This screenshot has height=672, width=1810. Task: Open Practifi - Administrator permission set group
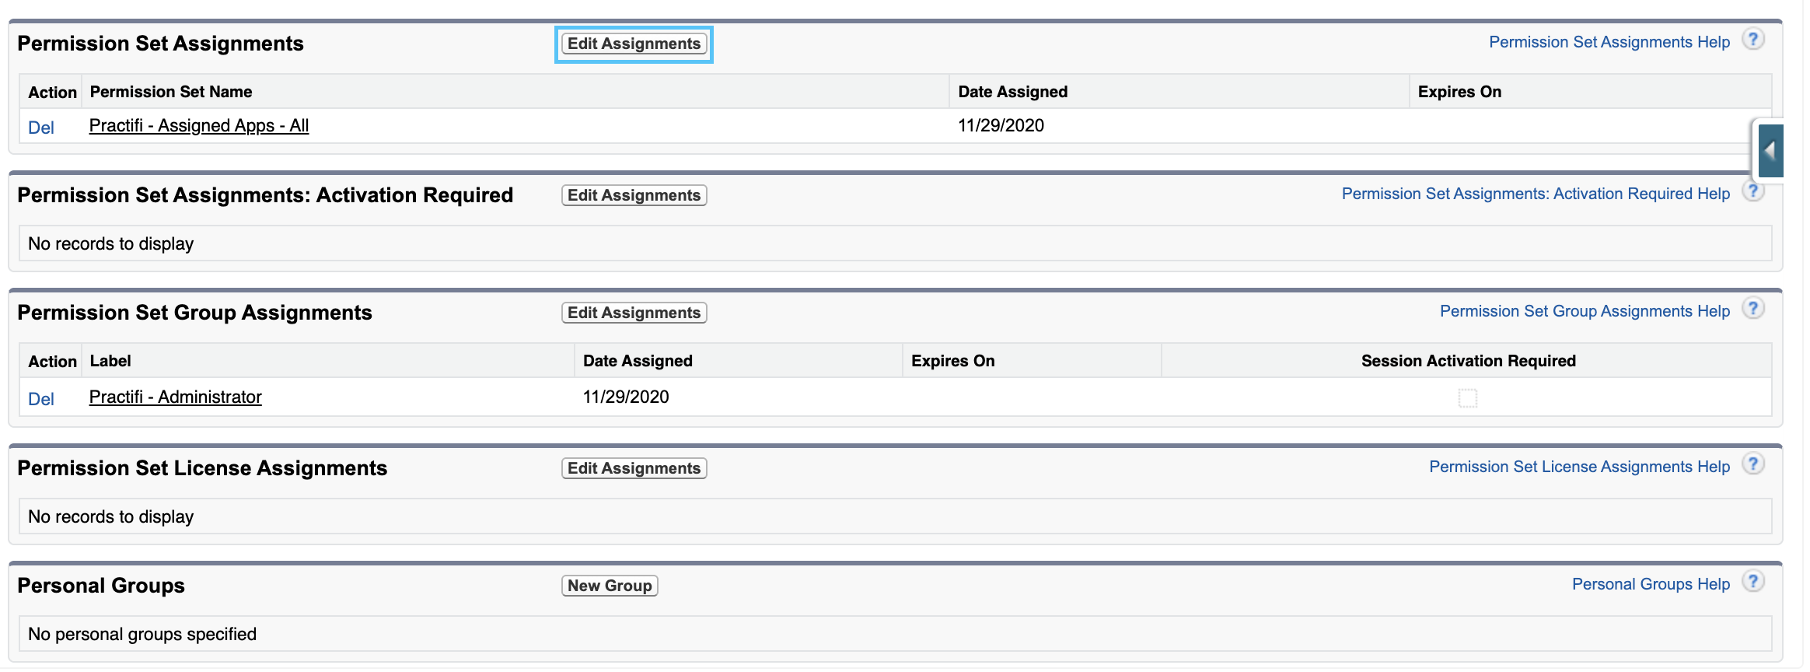pos(176,397)
